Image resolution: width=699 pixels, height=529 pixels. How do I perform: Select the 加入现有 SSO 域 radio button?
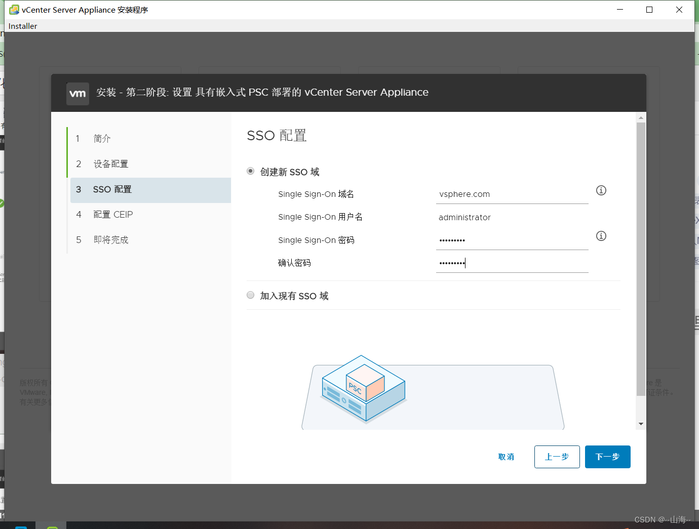pyautogui.click(x=250, y=295)
